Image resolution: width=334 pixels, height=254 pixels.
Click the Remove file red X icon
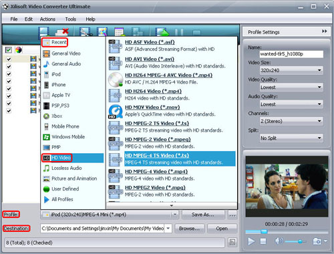(x=62, y=31)
